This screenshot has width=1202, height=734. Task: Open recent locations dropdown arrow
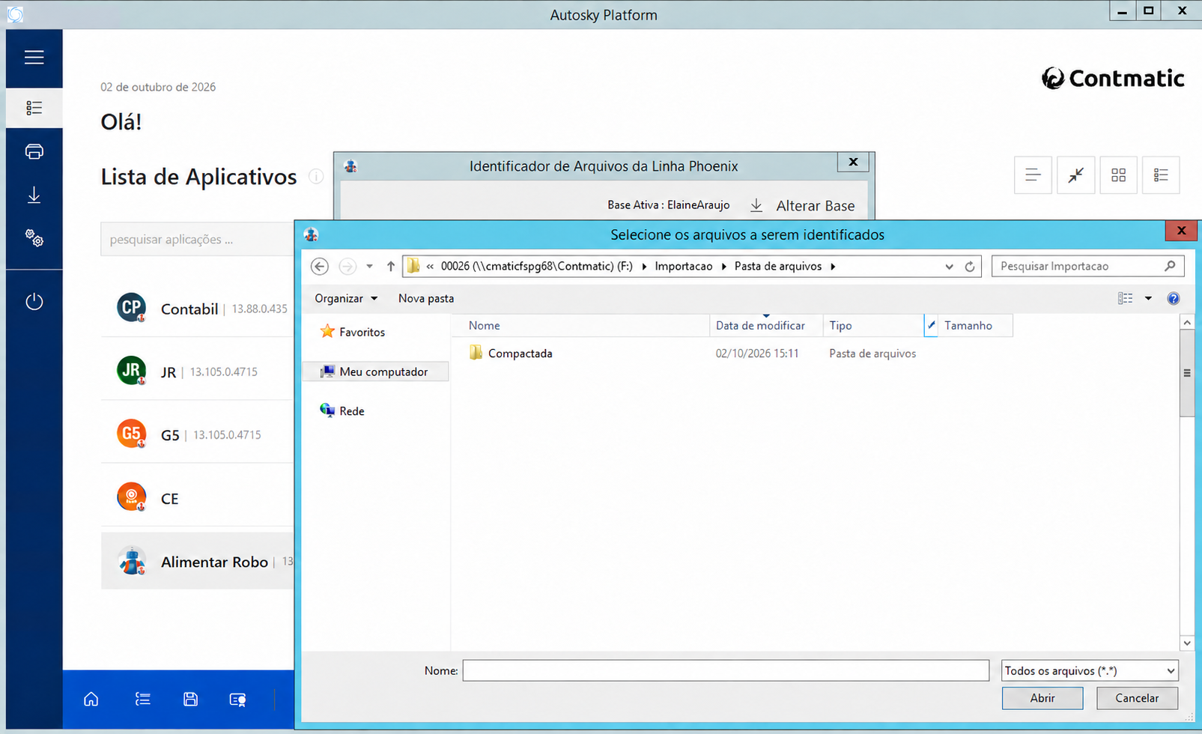(x=369, y=267)
